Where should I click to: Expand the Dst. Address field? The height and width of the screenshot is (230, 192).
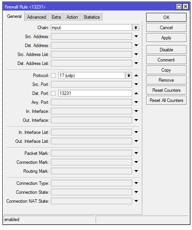tap(136, 45)
